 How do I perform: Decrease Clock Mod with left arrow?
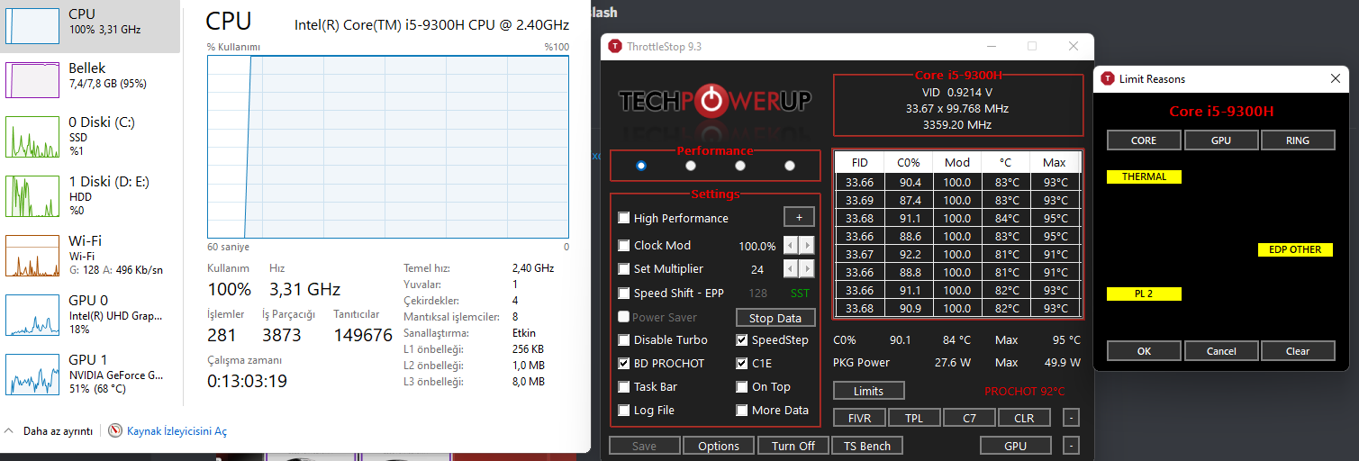[791, 245]
